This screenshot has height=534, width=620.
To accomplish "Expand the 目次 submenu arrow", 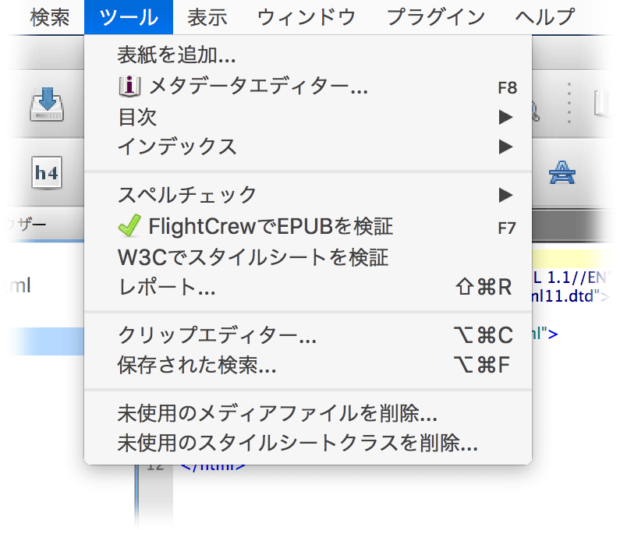I will [x=505, y=117].
